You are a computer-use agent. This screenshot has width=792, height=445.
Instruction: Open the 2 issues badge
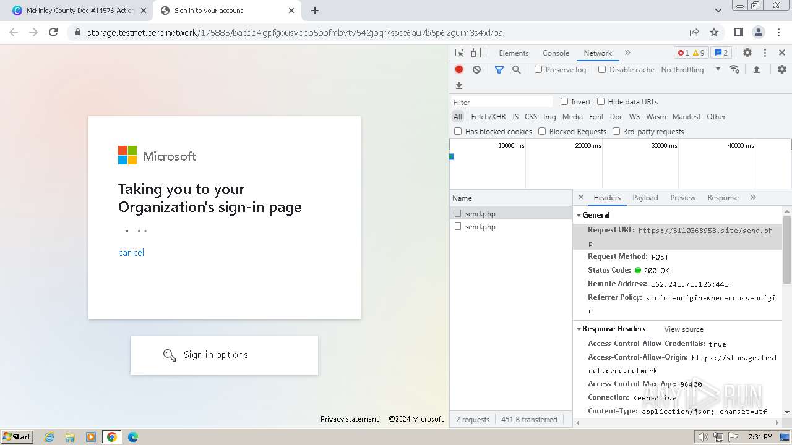pos(721,53)
